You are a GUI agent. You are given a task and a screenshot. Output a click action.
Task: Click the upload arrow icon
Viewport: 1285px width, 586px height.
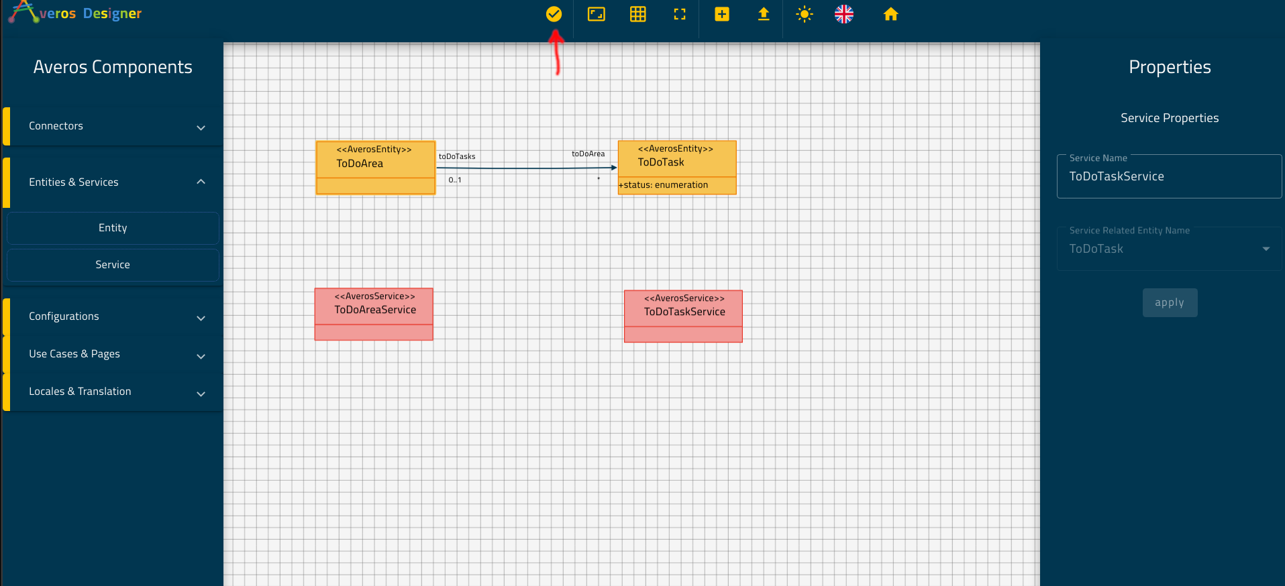(764, 14)
